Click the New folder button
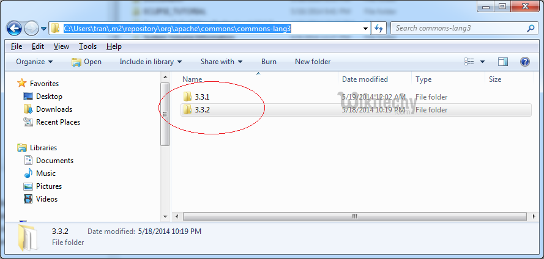 313,62
